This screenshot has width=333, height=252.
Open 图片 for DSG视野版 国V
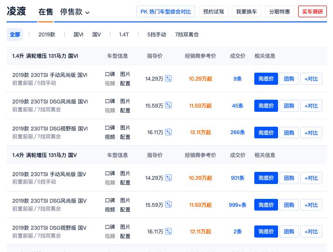click(125, 227)
